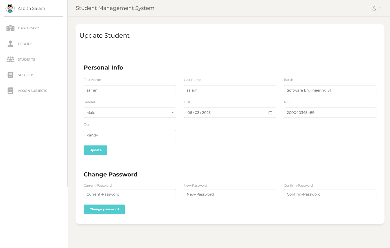
Task: Open Assign Subjects via its icon
Action: pos(10,90)
